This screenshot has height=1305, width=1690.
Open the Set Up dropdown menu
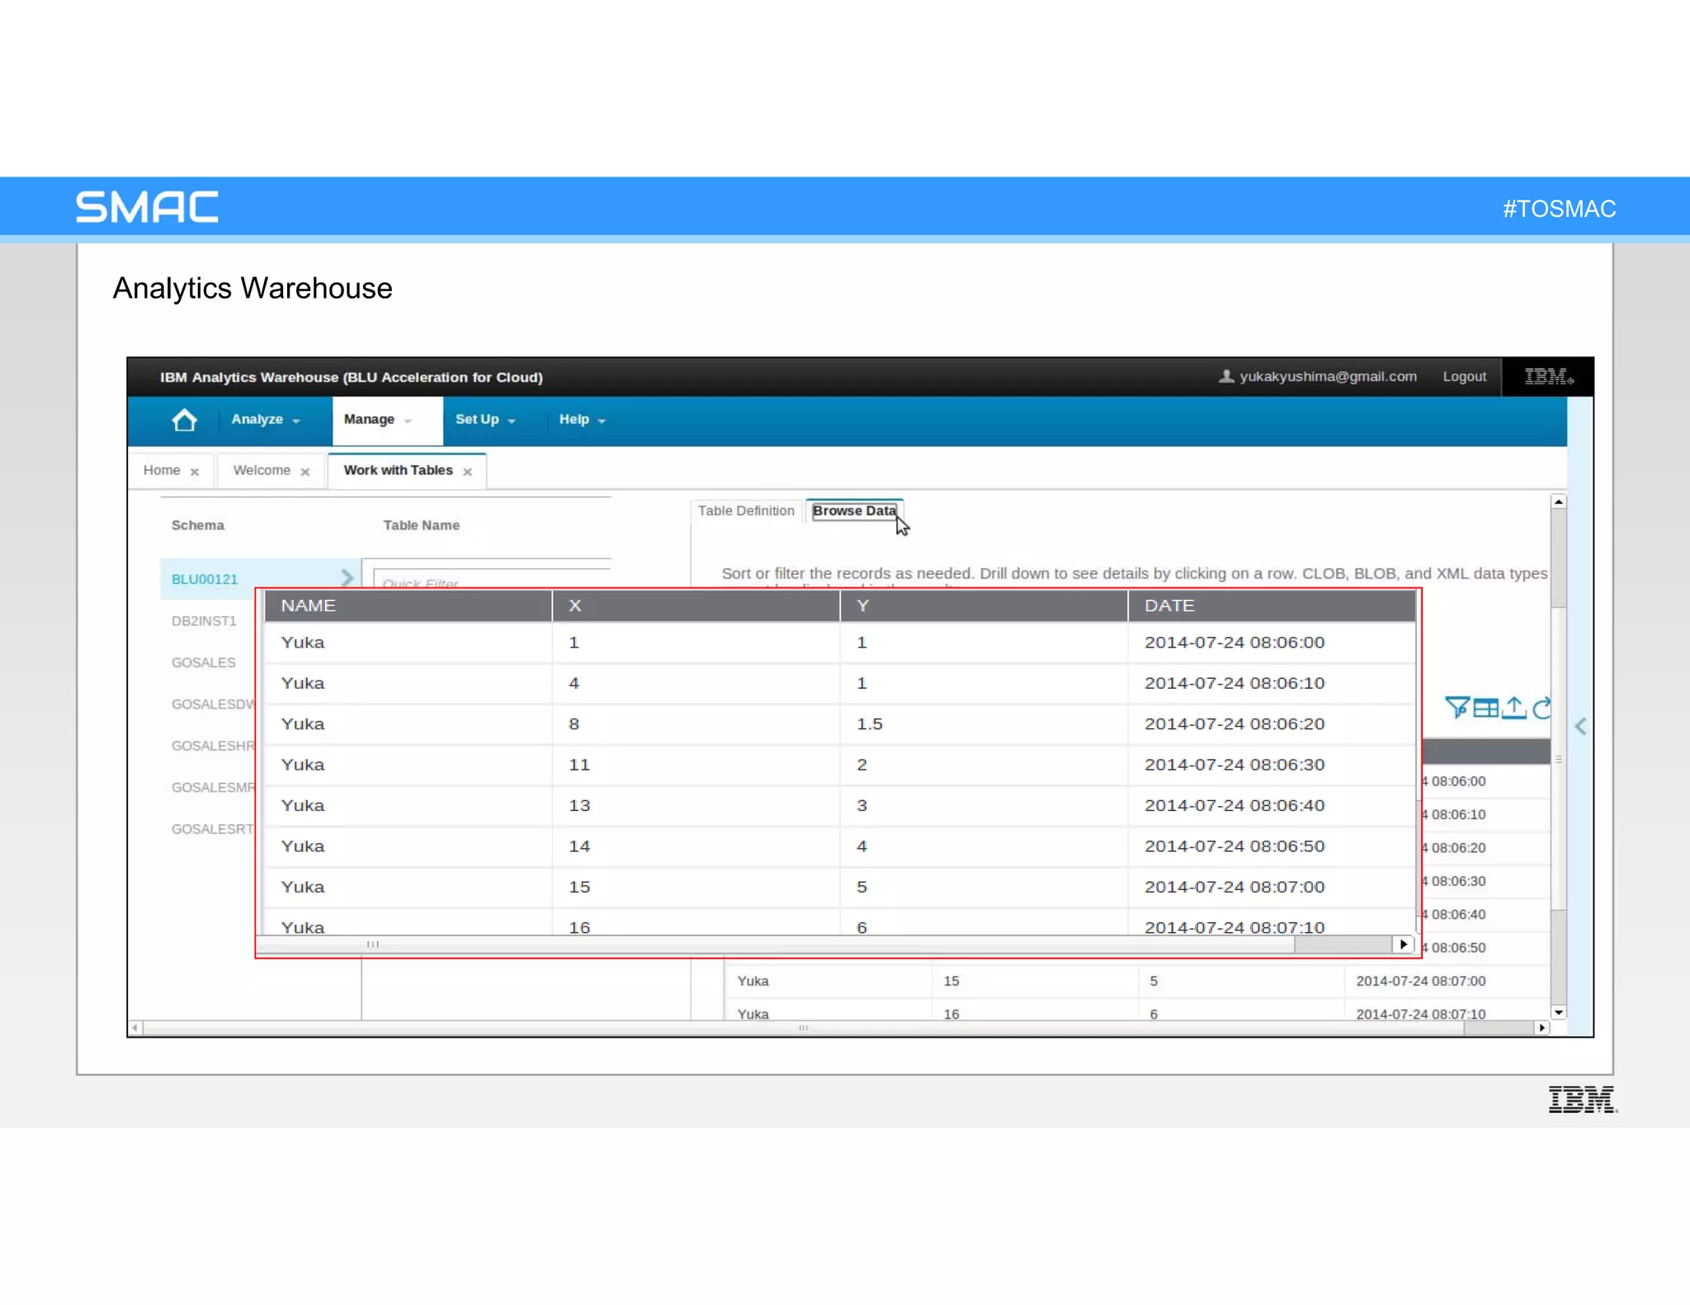pyautogui.click(x=485, y=420)
